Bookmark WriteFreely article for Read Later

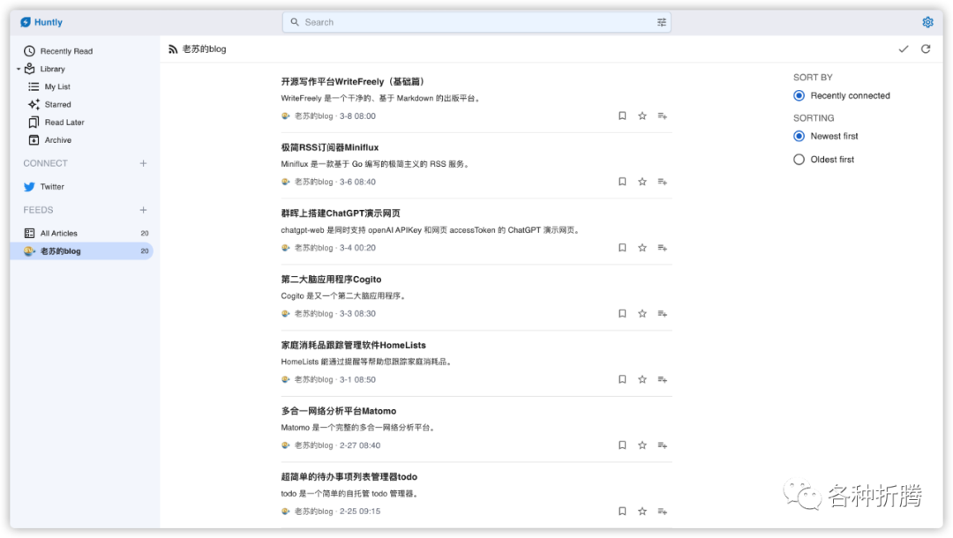pos(622,116)
